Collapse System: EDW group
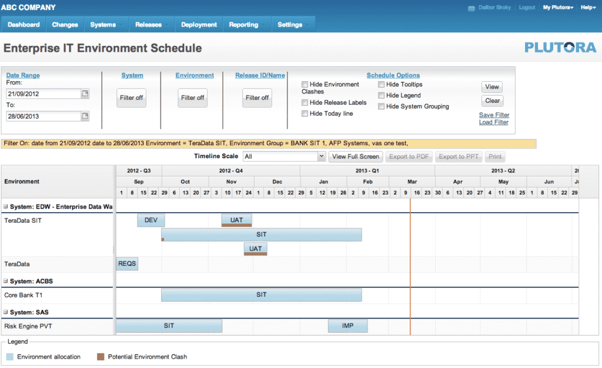The width and height of the screenshot is (602, 368). point(6,206)
